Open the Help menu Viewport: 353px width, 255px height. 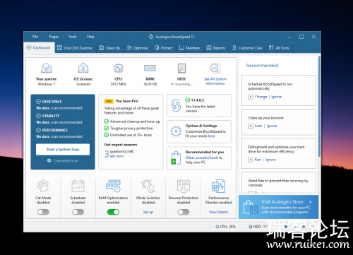[90, 37]
